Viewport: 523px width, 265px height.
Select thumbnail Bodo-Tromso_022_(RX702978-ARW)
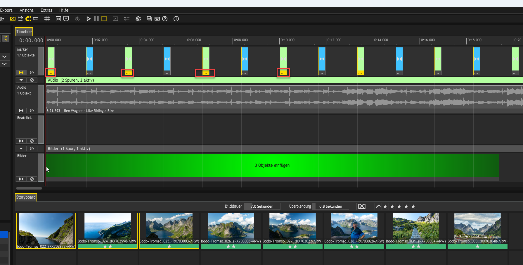(46, 231)
